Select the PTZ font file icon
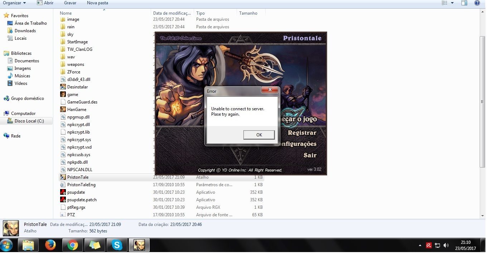 [x=63, y=215]
